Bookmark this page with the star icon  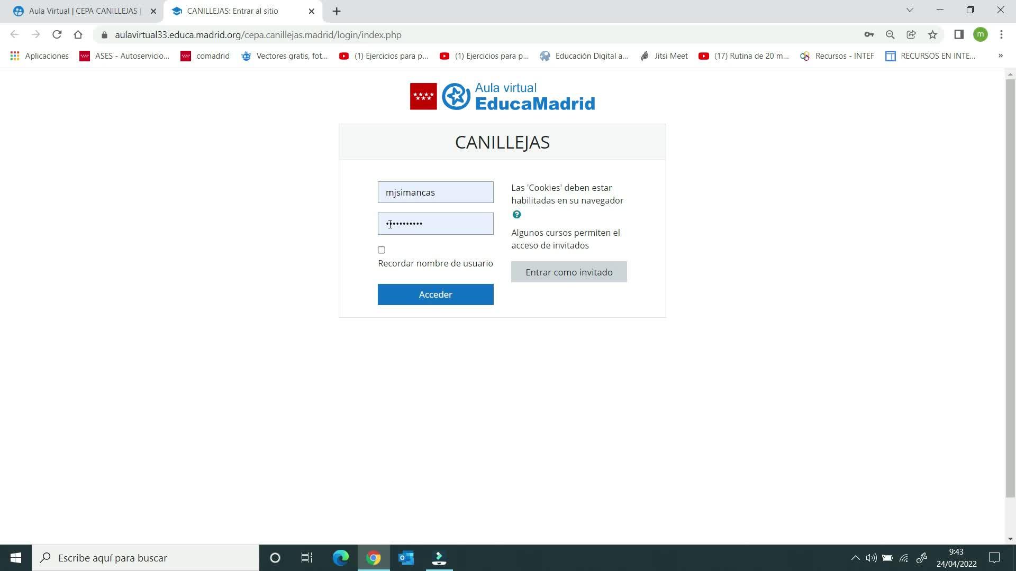pyautogui.click(x=932, y=35)
